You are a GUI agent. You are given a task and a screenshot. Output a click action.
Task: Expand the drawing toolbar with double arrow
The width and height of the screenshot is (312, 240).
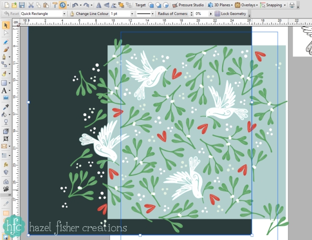click(x=9, y=195)
